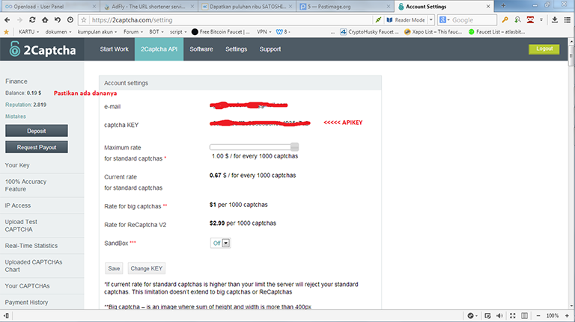
Task: Open the Mistakes link under Finance
Action: [16, 117]
